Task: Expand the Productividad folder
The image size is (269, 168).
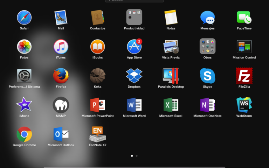Action: 134,17
